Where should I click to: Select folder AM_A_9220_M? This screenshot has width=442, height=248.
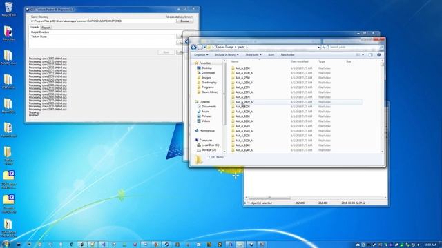point(244,141)
